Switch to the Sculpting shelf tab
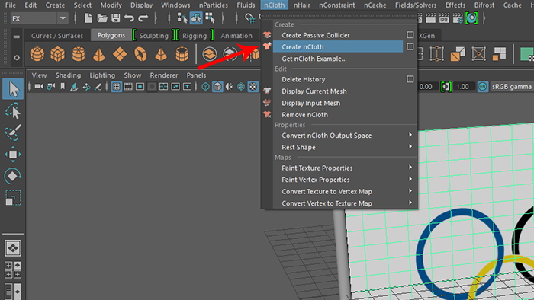The image size is (534, 300). click(153, 35)
